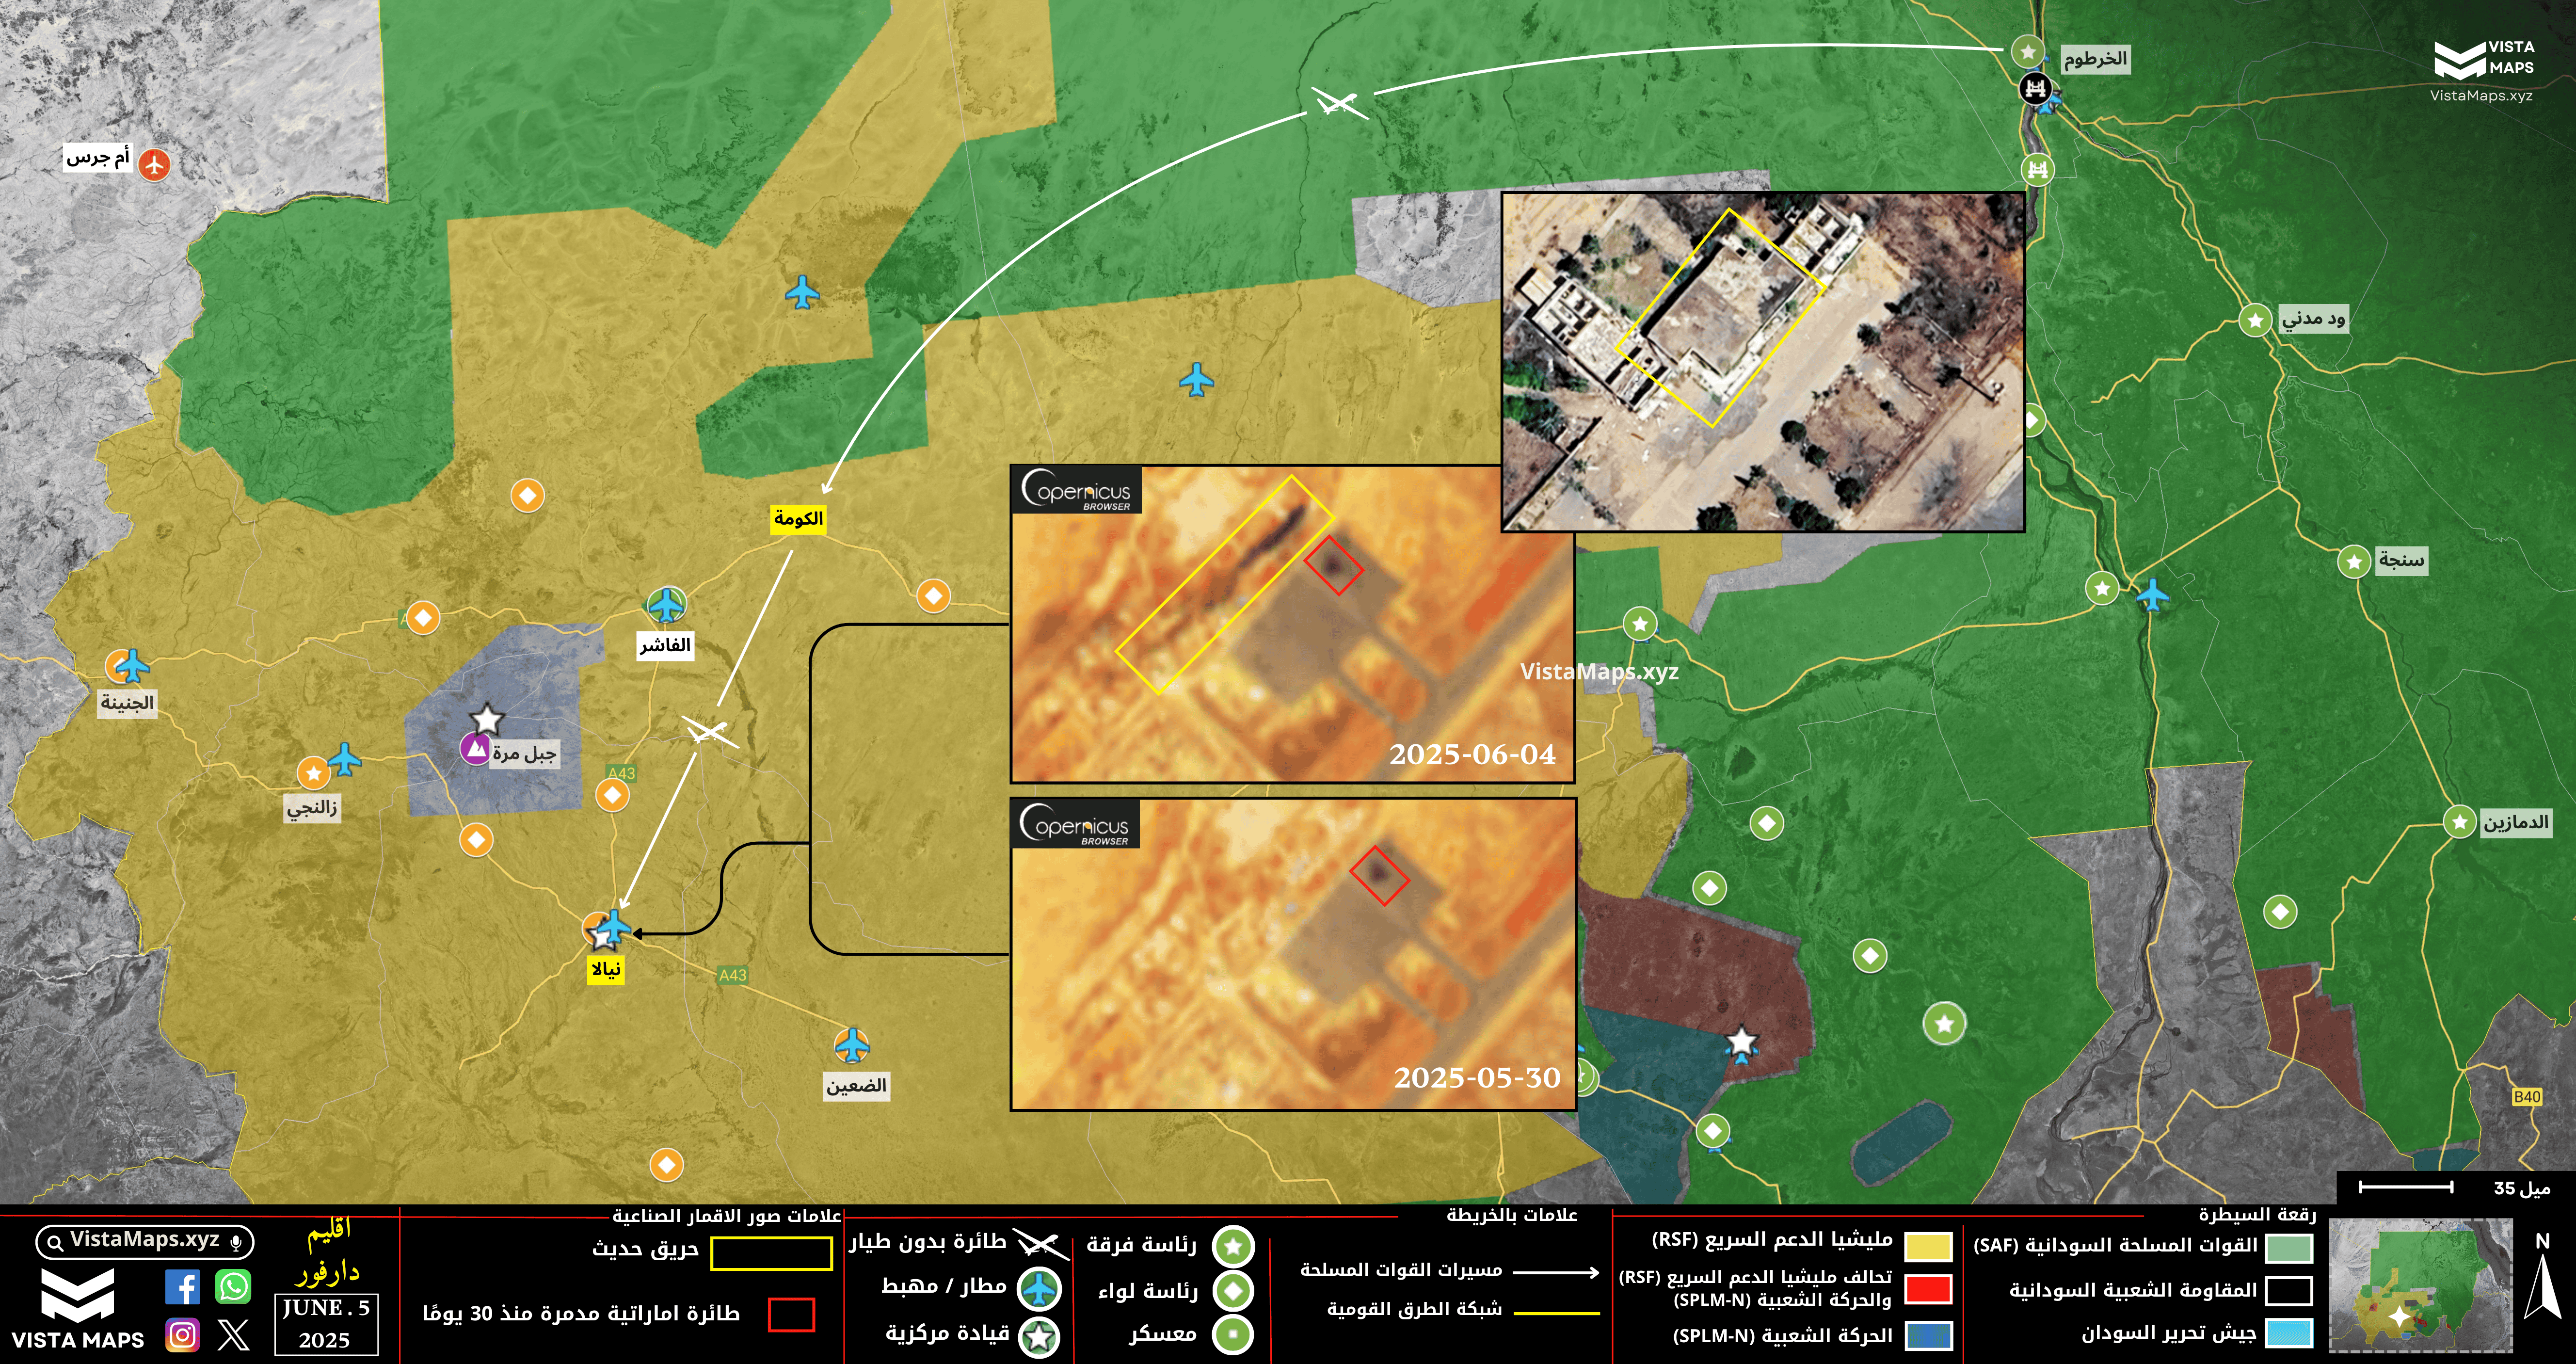Click the microphone icon in VistaMaps.xyz pill
Viewport: 2576px width, 1364px height.
[236, 1243]
